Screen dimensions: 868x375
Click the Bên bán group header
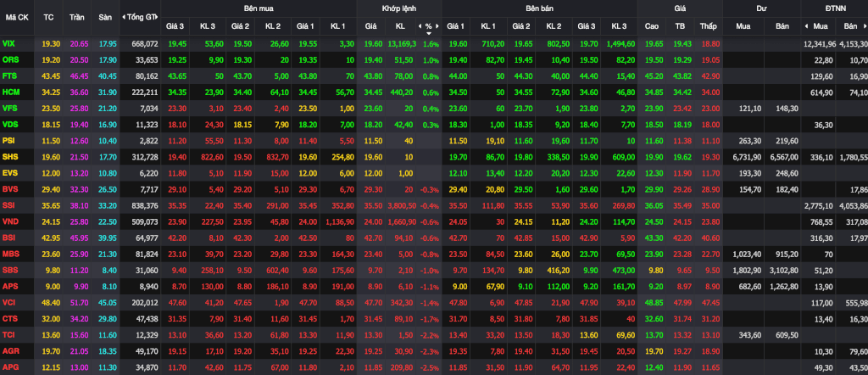539,8
